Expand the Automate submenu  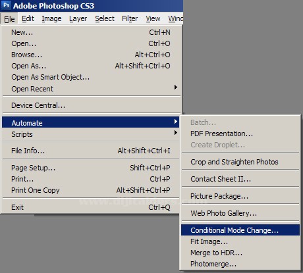[91, 122]
